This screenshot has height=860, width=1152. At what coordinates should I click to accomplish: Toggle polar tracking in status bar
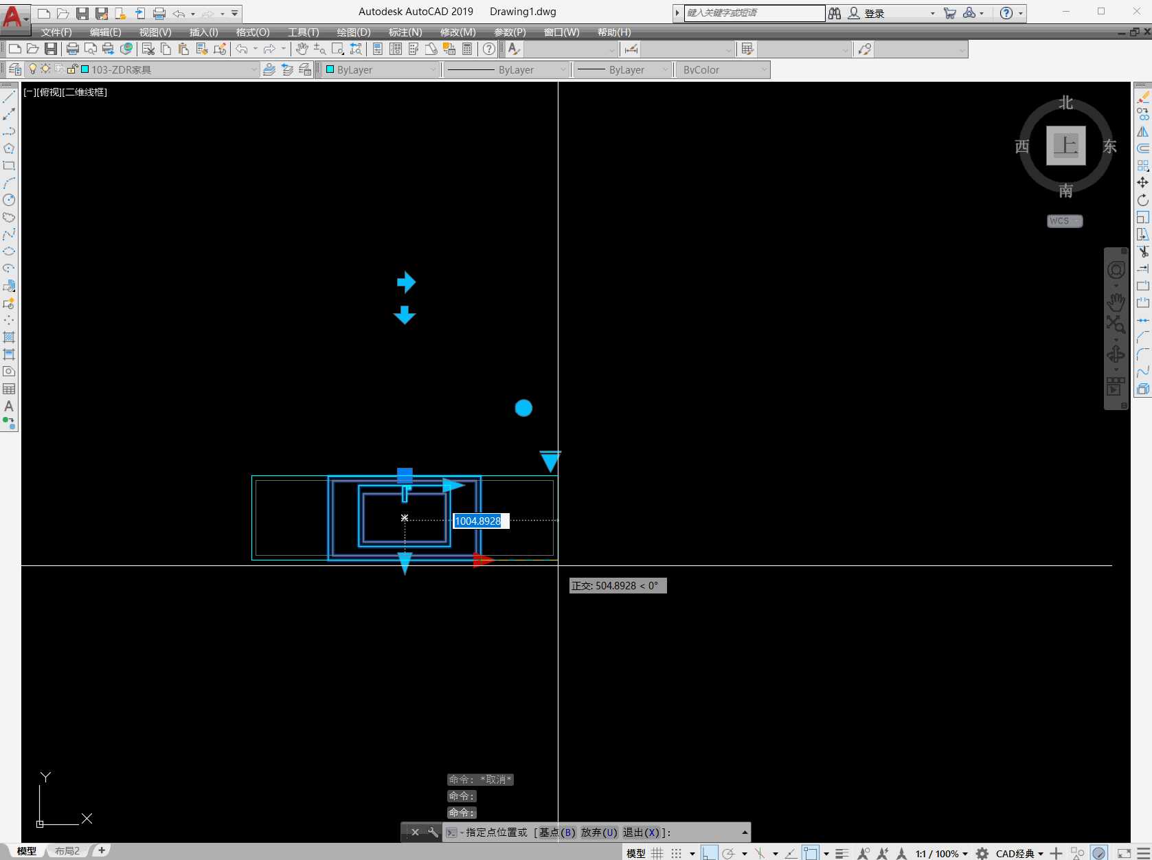[x=728, y=853]
